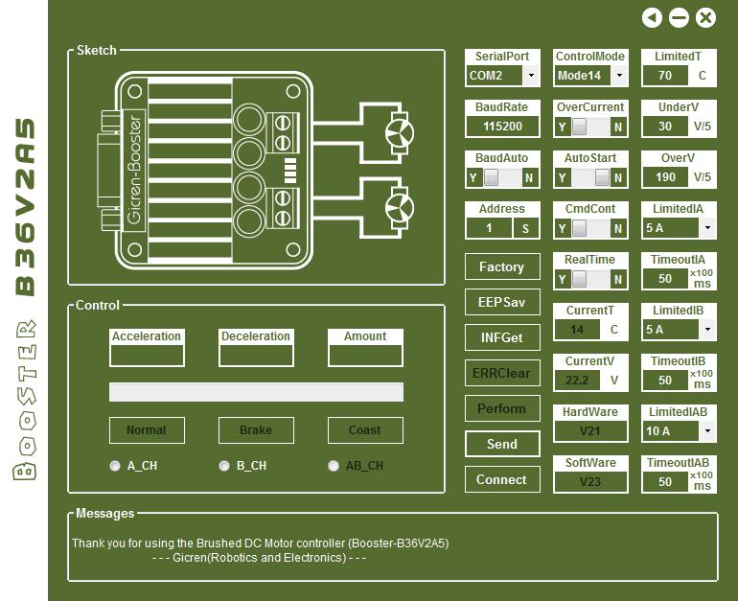Click the minimize circle icon
Screen dimensions: 738x601
(679, 17)
